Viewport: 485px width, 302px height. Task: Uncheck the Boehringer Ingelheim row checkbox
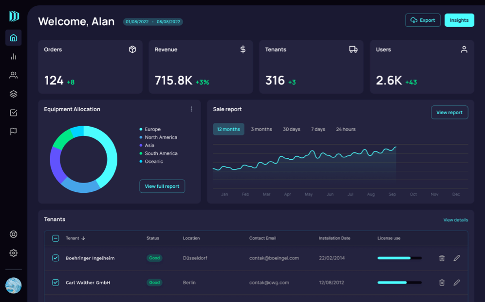click(56, 258)
